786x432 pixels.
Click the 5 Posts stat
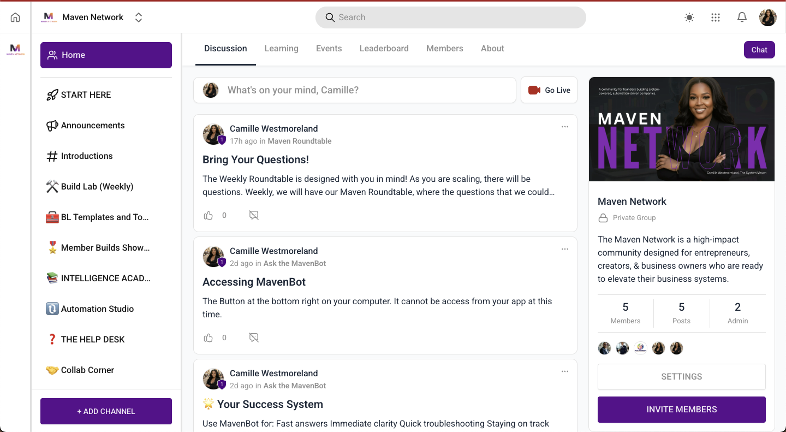(x=681, y=313)
